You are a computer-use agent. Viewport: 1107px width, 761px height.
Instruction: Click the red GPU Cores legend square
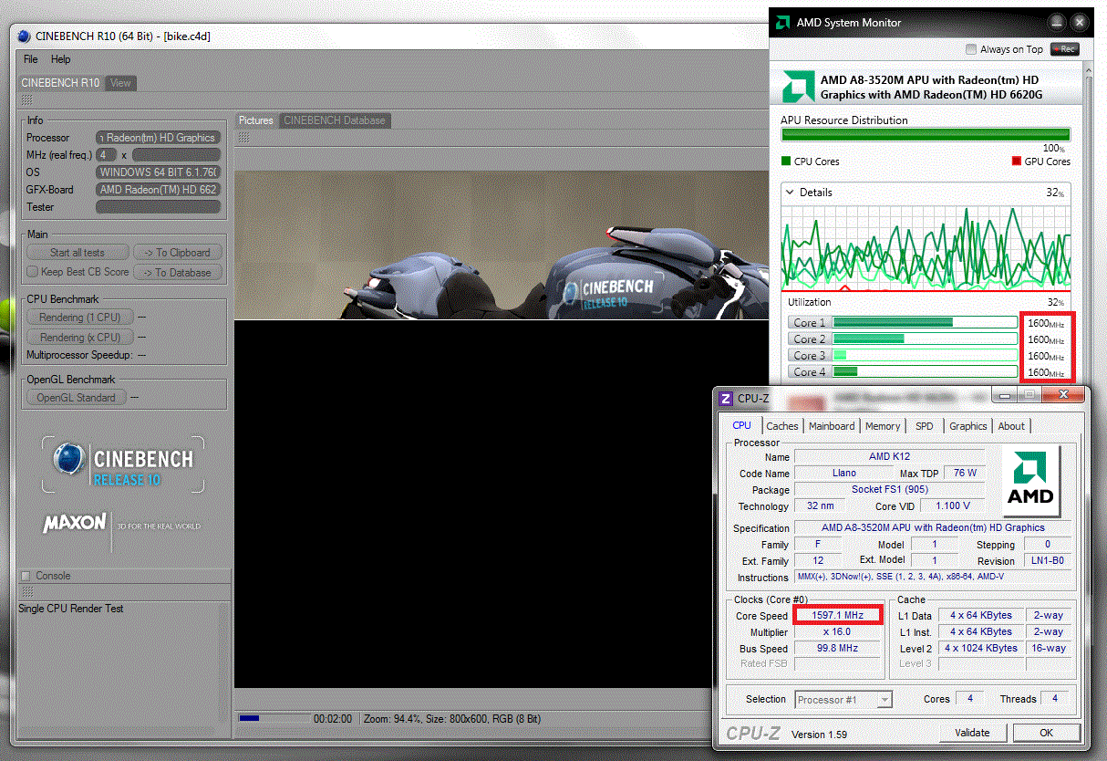coord(1017,162)
